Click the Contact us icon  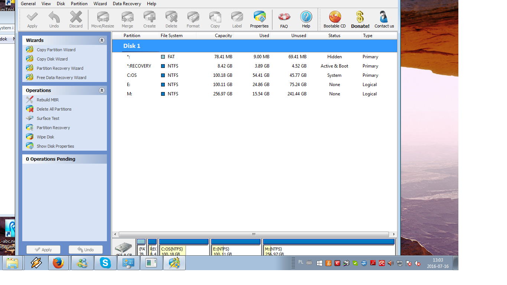click(x=384, y=19)
